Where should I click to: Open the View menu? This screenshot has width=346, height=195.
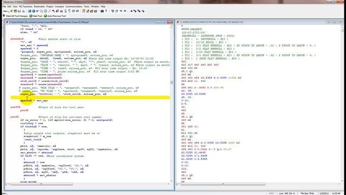15,6
